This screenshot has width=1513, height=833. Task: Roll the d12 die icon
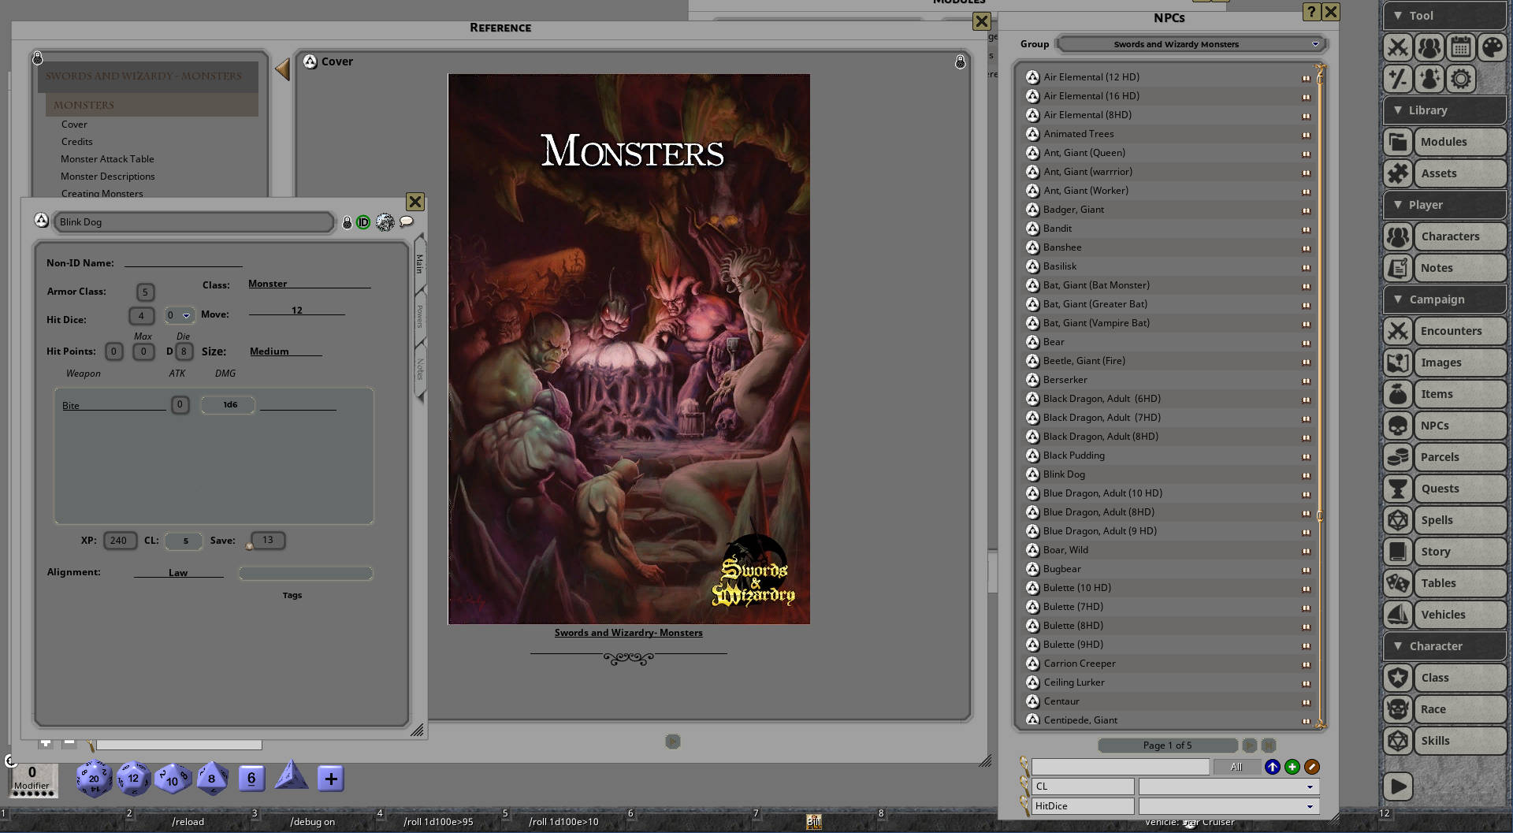tap(133, 779)
